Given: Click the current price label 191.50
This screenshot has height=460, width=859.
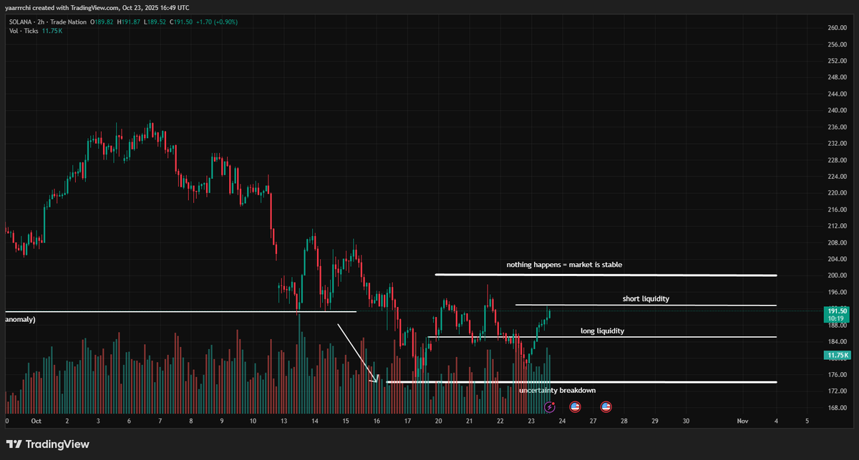Looking at the screenshot, I should 838,310.
